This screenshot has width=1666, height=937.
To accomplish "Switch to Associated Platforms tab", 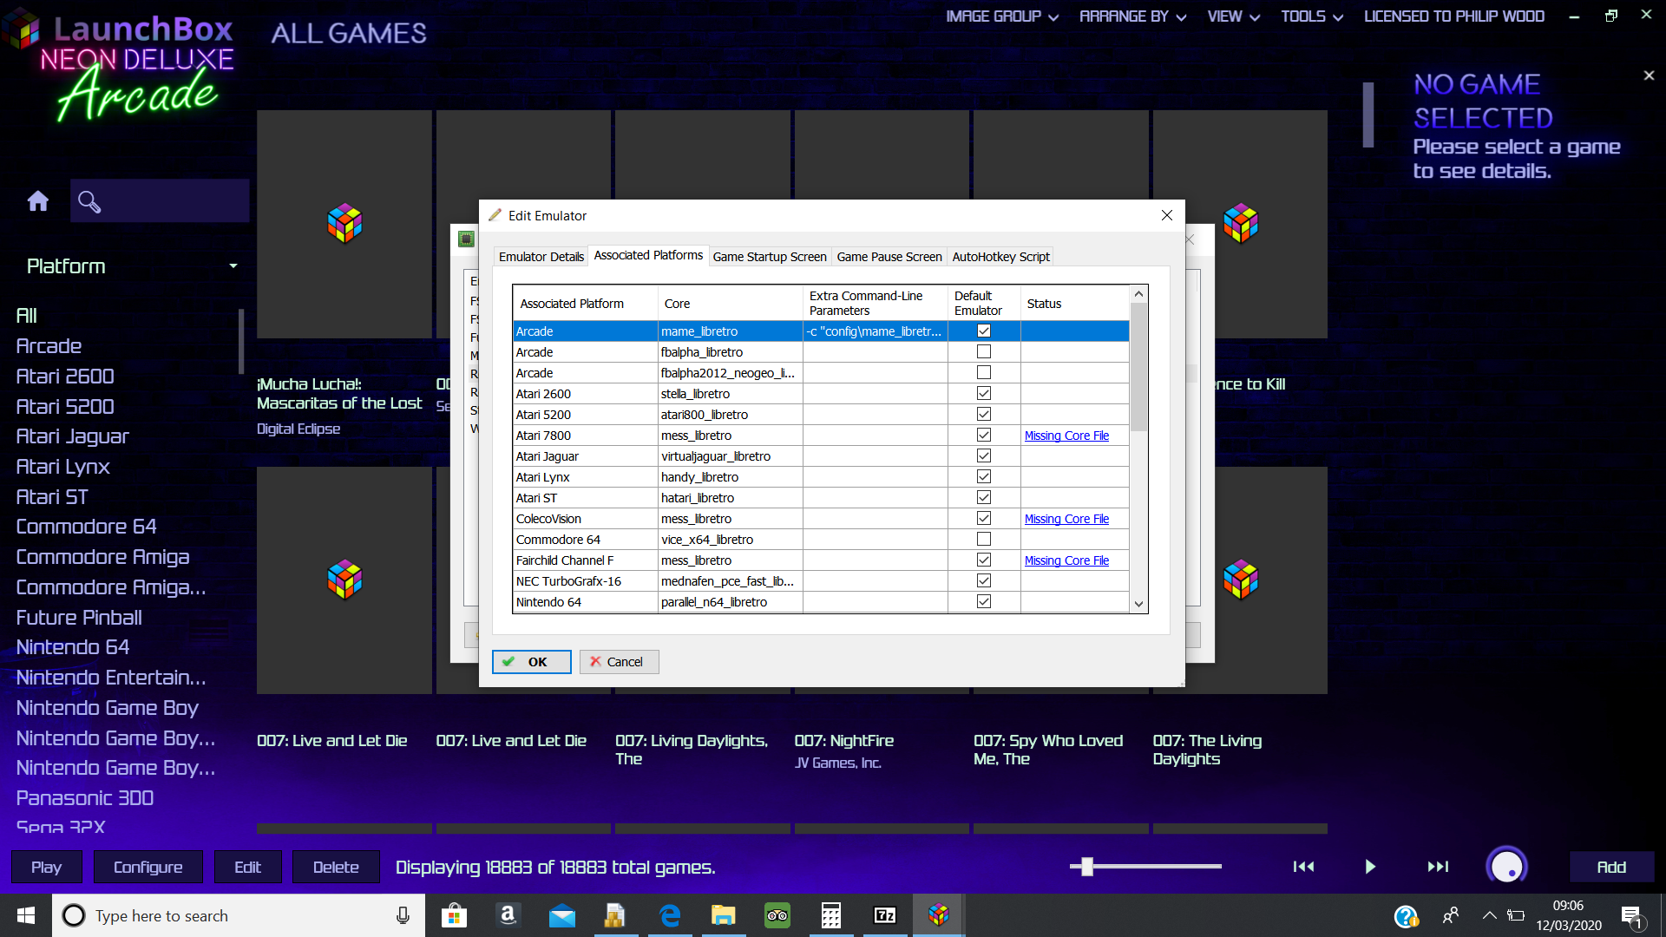I will click(648, 255).
